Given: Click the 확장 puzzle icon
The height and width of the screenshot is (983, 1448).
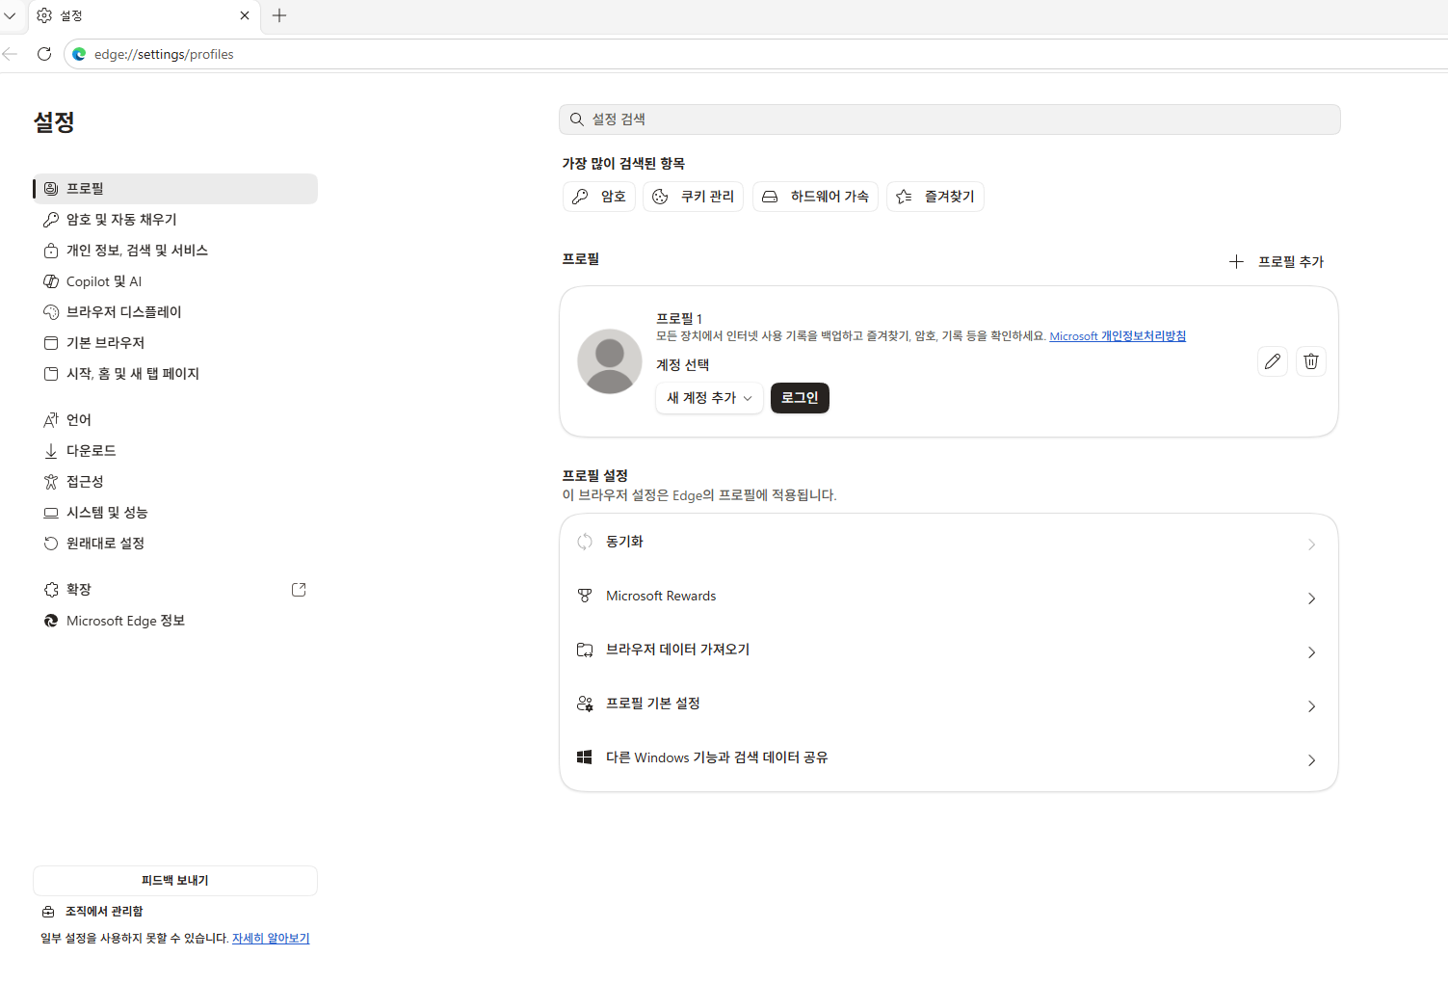Looking at the screenshot, I should coord(51,590).
